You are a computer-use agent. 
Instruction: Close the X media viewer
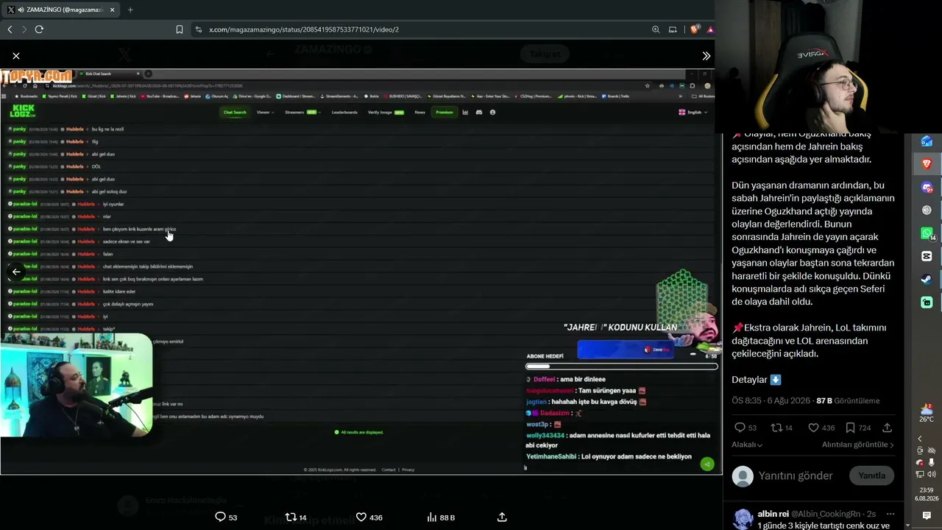tap(16, 56)
